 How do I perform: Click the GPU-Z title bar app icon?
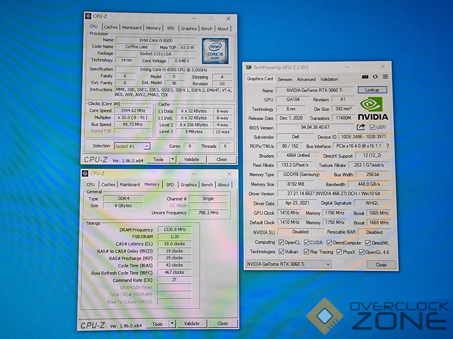[x=249, y=67]
